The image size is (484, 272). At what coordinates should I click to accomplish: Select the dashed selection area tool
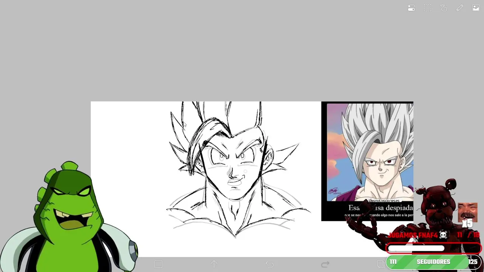pos(427,8)
